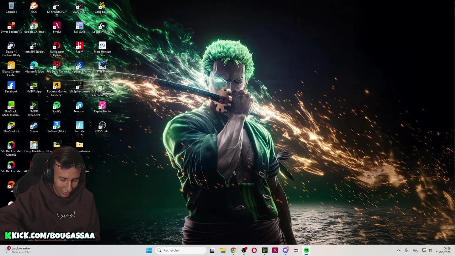Viewport: 455px width, 256px height.
Task: Open Shutter Encoder OpenGL shortcut
Action: pyautogui.click(x=11, y=149)
